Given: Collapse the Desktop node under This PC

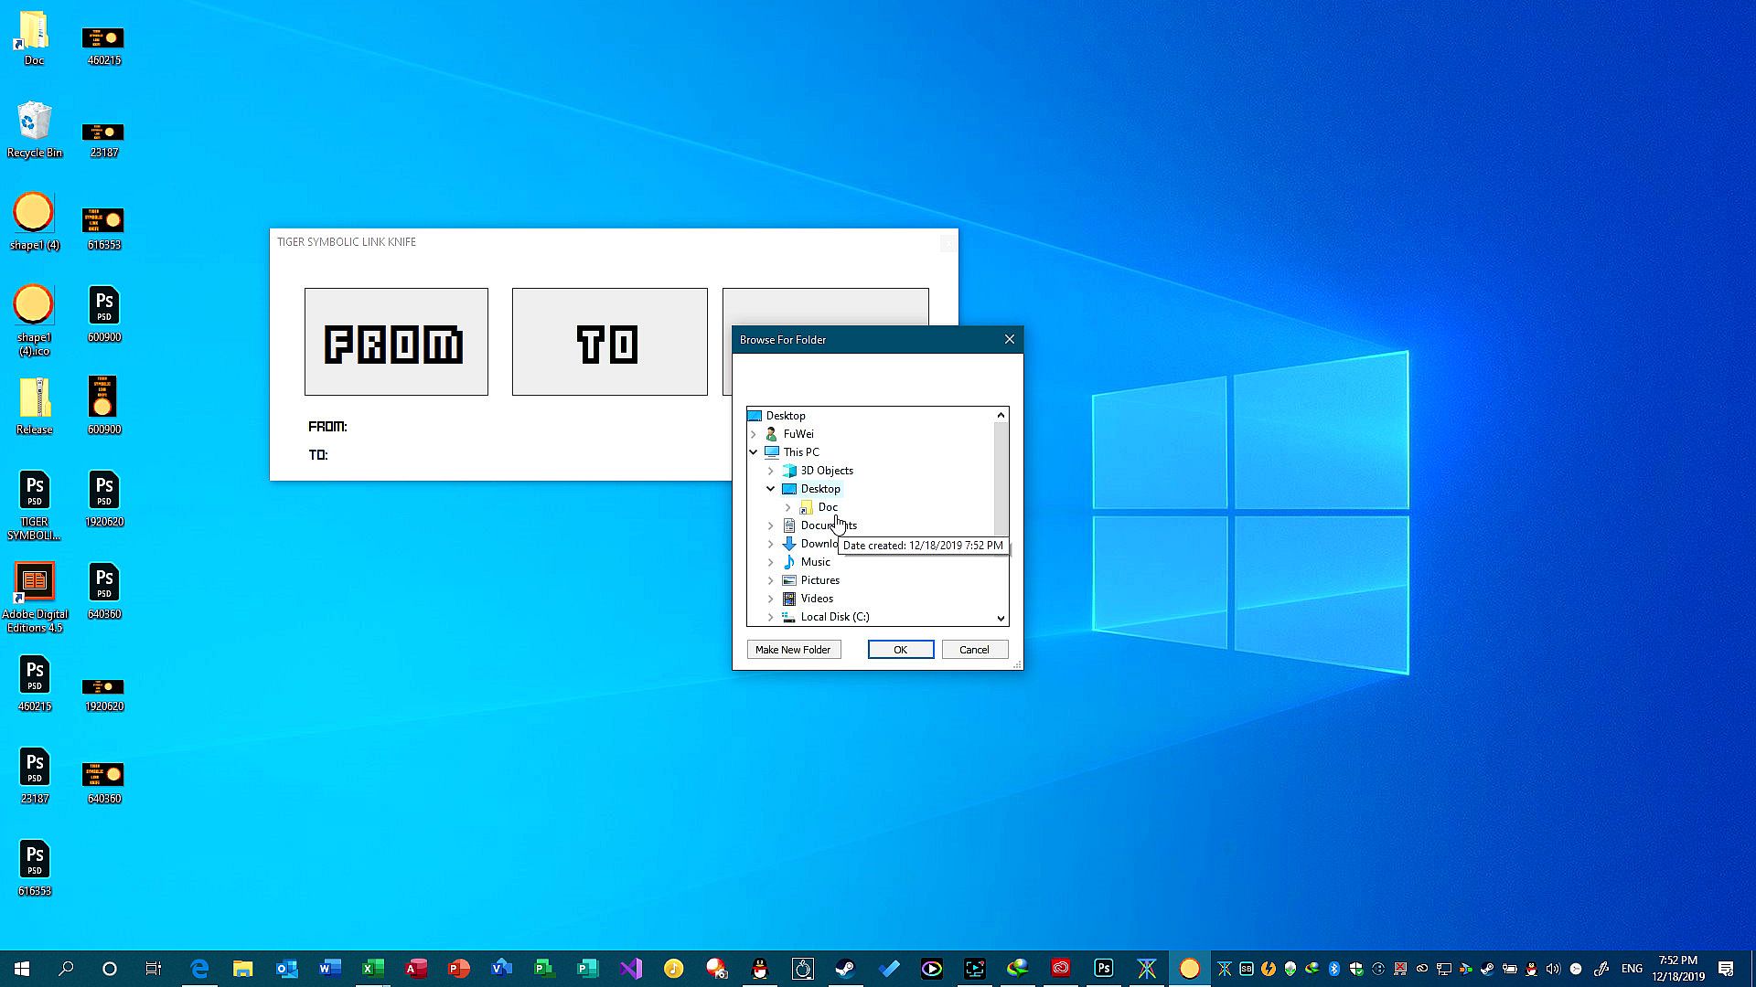Looking at the screenshot, I should (770, 489).
